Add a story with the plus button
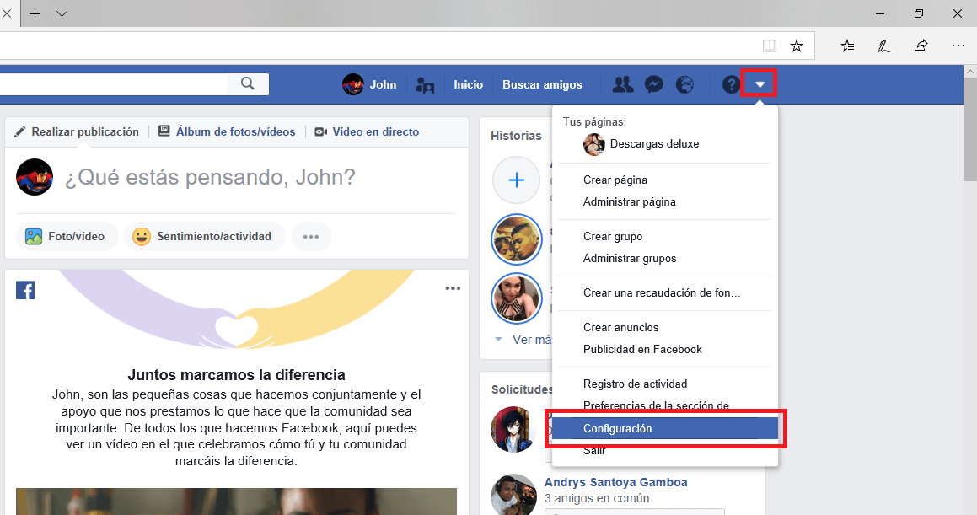977x515 pixels. [x=517, y=180]
